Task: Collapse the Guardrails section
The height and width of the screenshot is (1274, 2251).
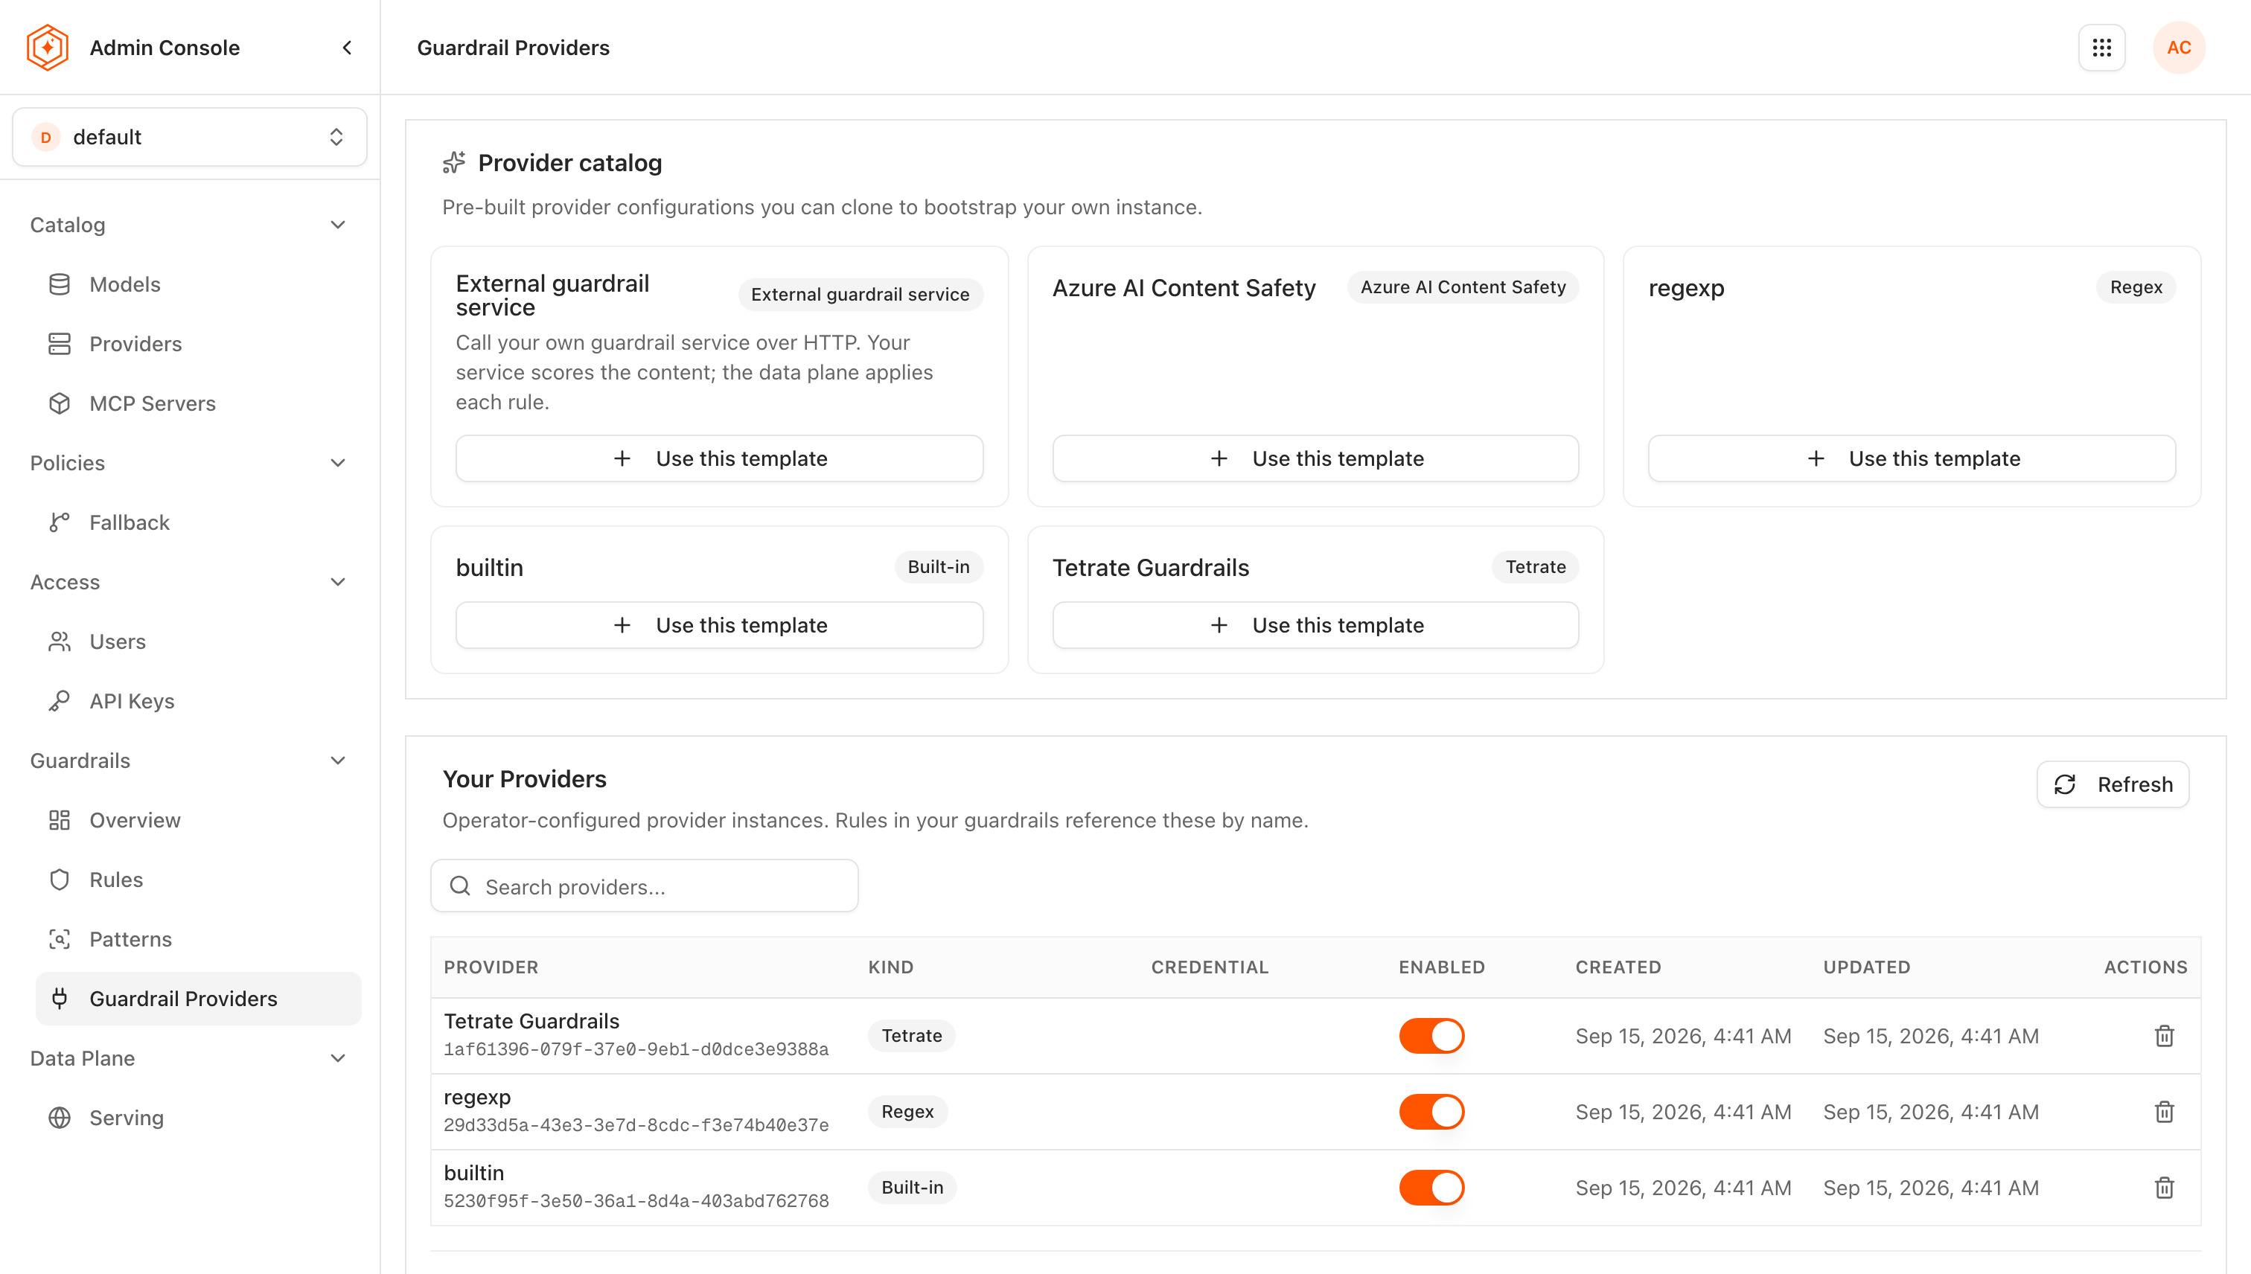Action: [338, 761]
